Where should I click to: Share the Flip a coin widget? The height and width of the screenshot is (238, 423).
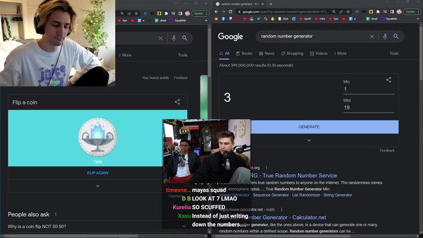177,102
